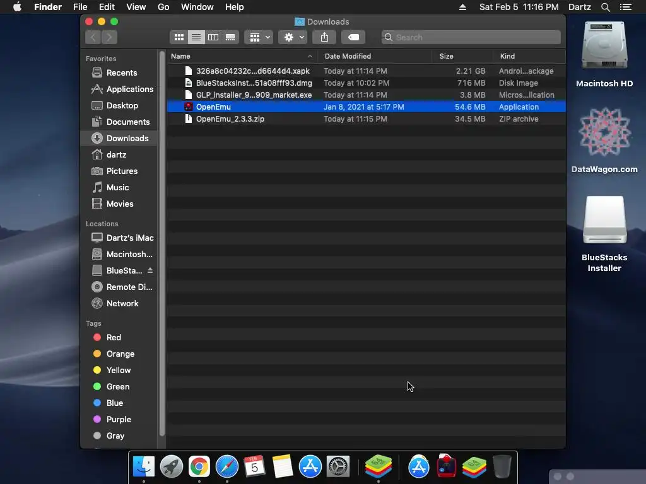Select the OpenEmu application row

(x=367, y=107)
